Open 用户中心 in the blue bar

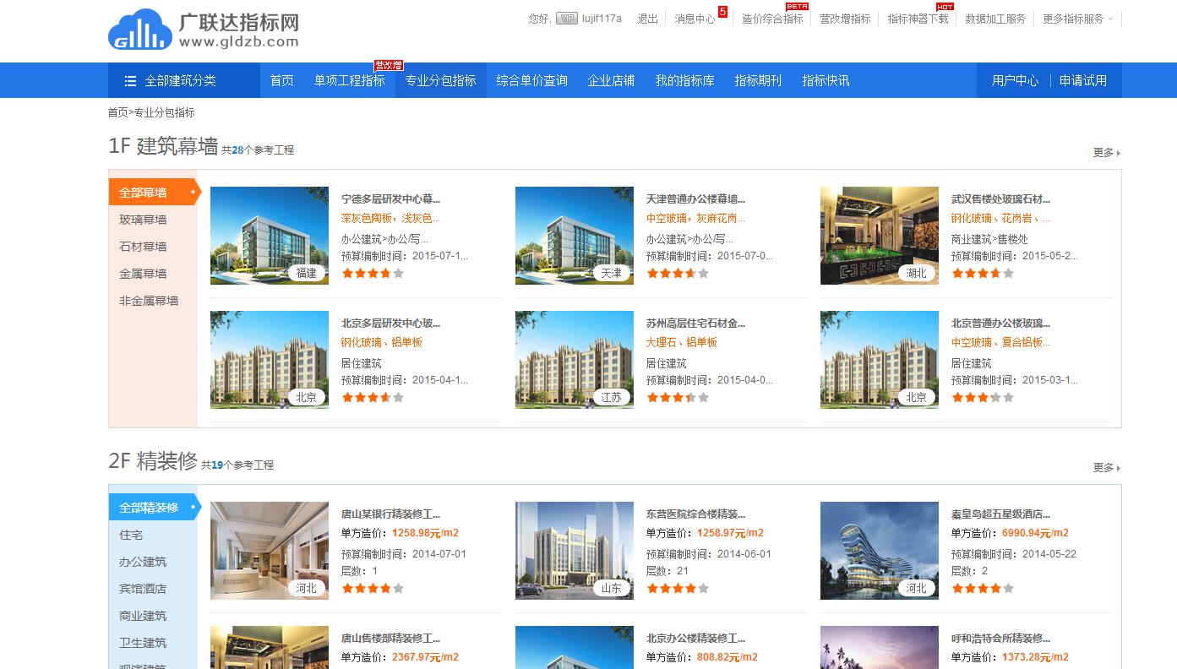click(x=1015, y=81)
